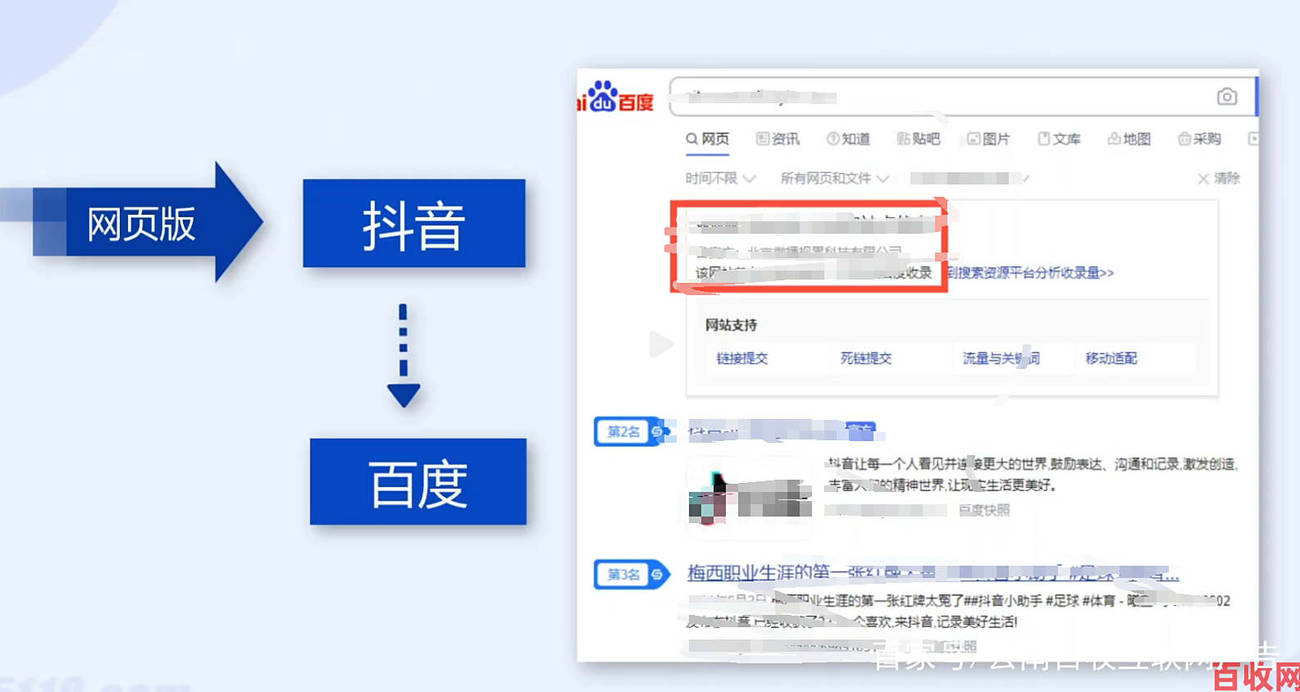Image resolution: width=1300 pixels, height=692 pixels.
Task: Select the 地图 tab
Action: coord(1129,139)
